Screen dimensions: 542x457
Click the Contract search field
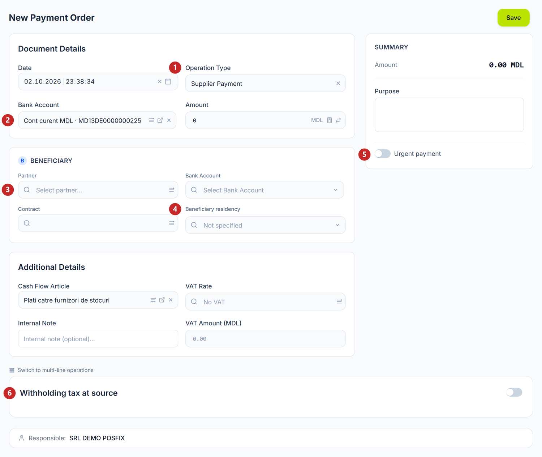pos(98,223)
